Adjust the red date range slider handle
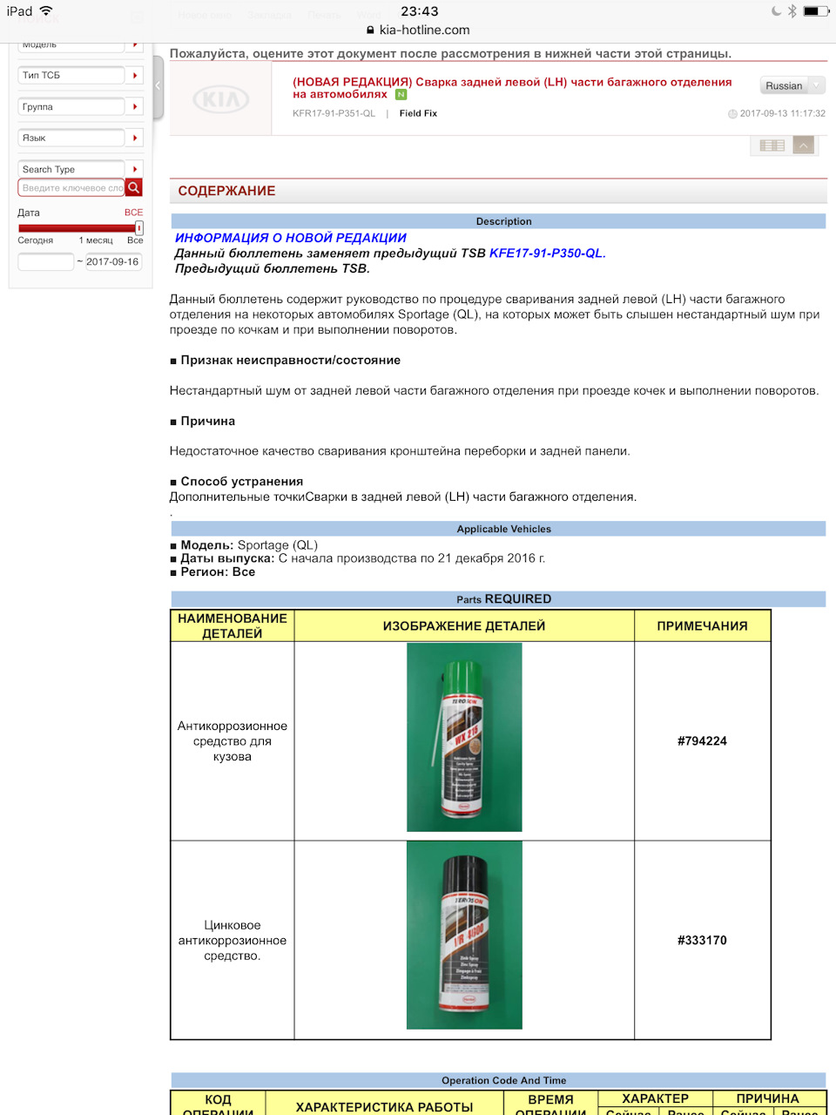This screenshot has width=836, height=1115. coord(139,227)
